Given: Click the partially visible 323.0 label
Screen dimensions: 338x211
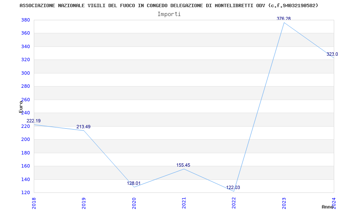Looking at the screenshot, I should (x=332, y=54).
